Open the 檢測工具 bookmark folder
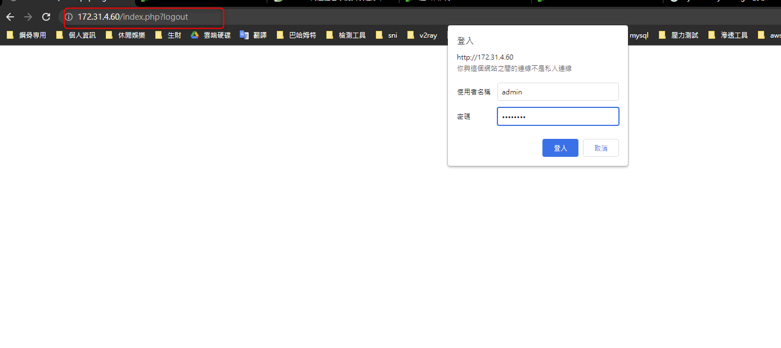781x348 pixels. (x=346, y=35)
